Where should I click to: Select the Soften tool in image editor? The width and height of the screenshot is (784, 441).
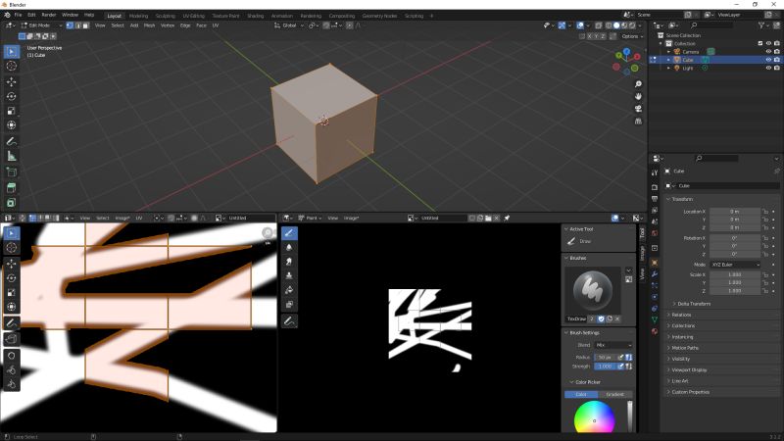coord(289,247)
